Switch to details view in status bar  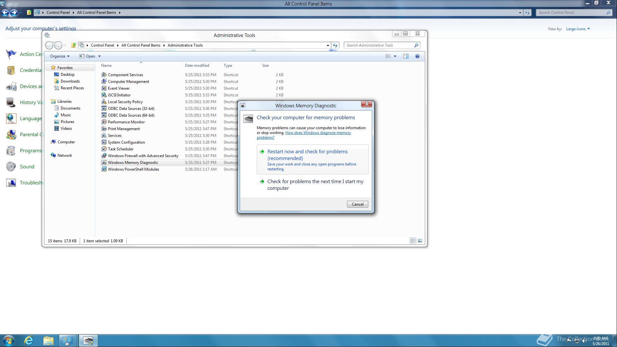point(413,241)
